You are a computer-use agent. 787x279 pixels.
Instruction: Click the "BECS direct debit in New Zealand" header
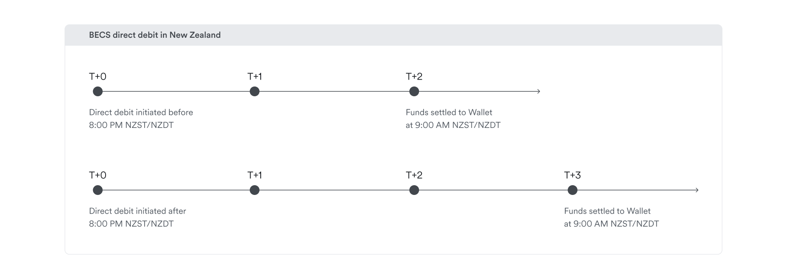(x=155, y=35)
